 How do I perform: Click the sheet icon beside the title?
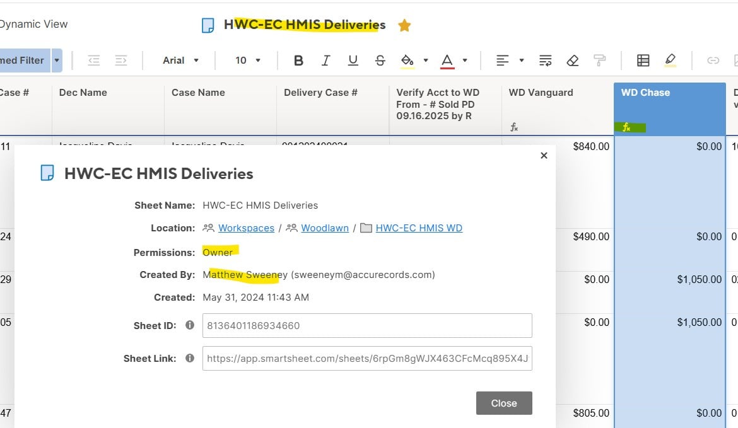pos(208,25)
